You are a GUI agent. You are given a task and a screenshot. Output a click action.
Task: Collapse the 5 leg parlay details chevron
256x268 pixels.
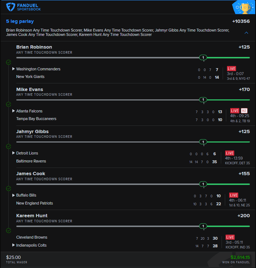pyautogui.click(x=246, y=33)
